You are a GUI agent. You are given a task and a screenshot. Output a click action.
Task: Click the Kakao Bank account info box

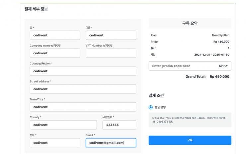[x=190, y=120]
